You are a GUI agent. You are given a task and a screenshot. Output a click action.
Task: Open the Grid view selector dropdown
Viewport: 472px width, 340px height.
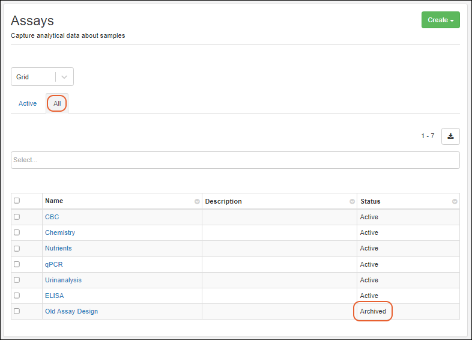(42, 77)
